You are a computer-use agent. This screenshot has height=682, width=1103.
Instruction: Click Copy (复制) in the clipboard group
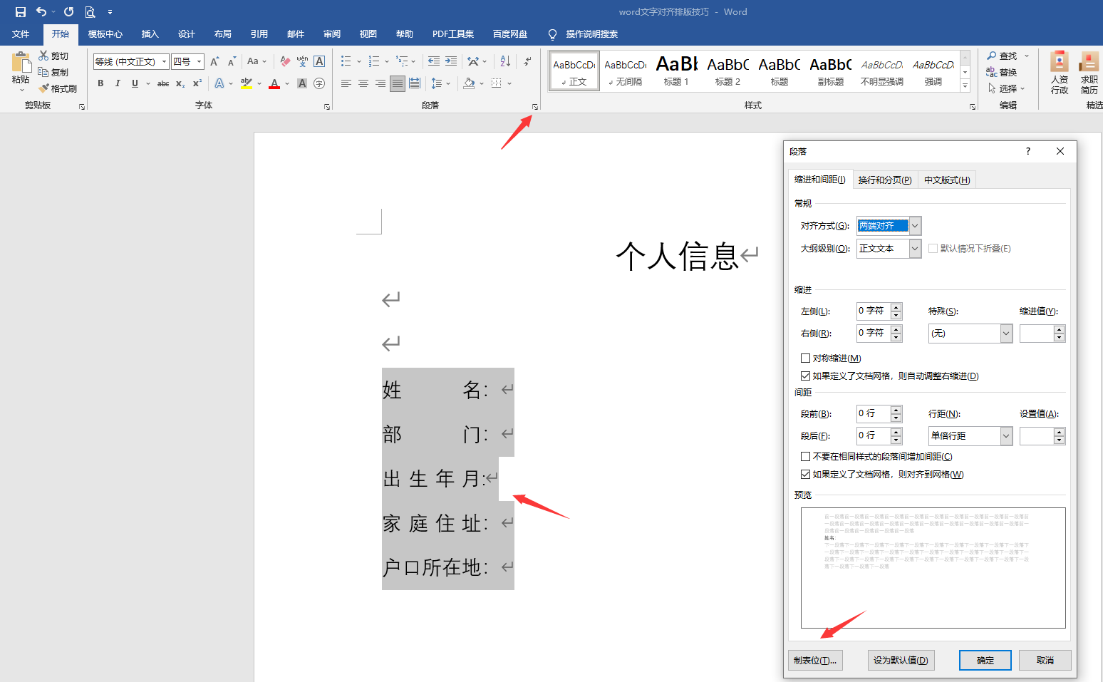tap(53, 72)
